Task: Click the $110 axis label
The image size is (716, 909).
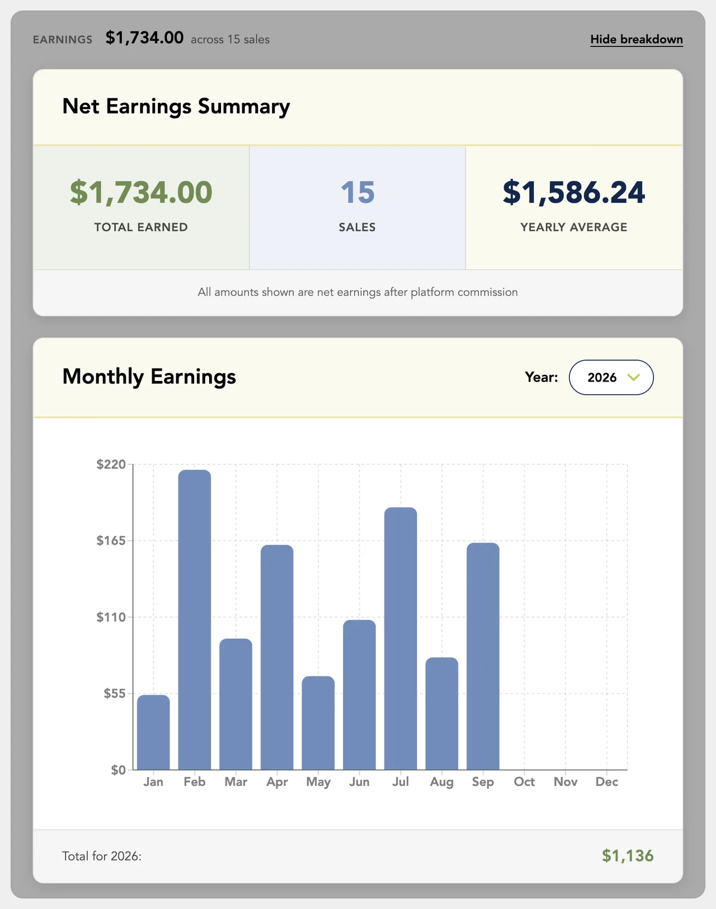Action: click(111, 617)
